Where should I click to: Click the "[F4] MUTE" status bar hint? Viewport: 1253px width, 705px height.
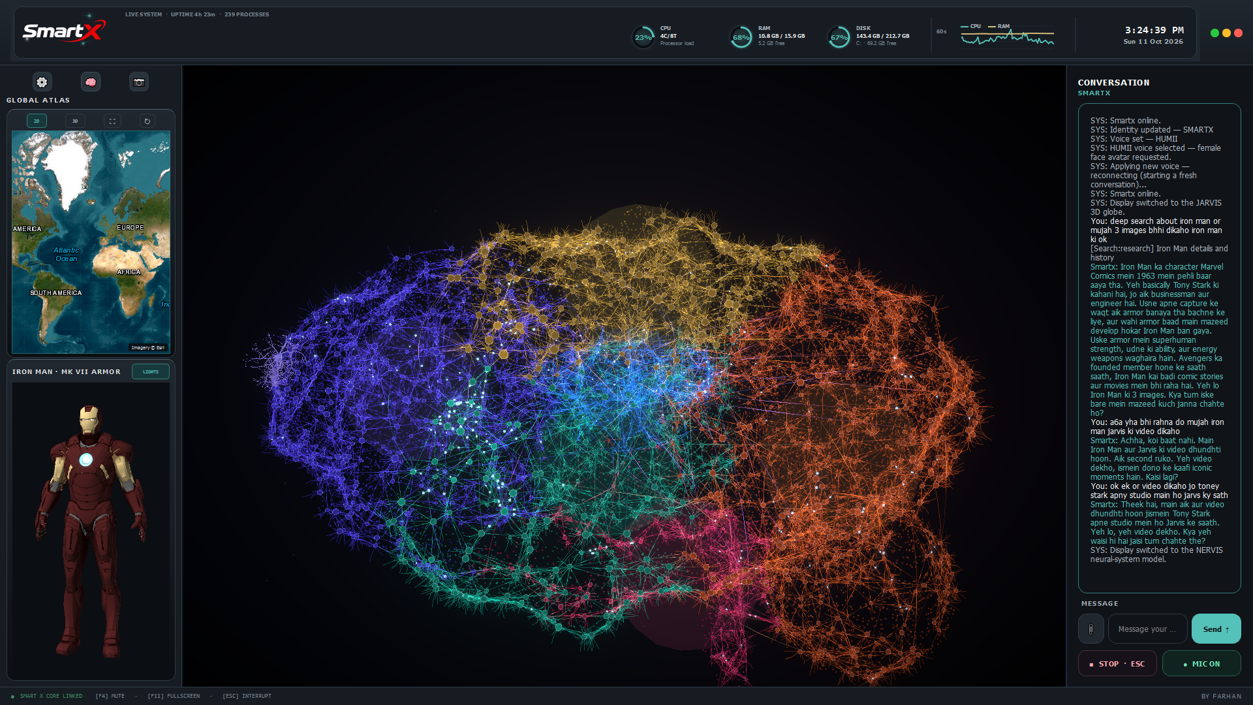point(110,696)
